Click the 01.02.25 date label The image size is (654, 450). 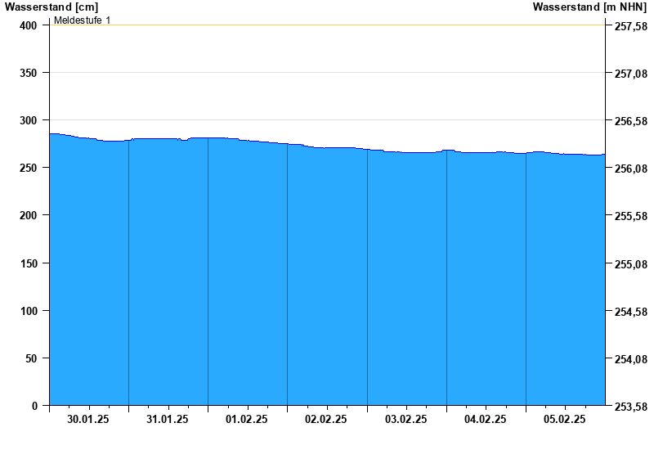click(247, 419)
